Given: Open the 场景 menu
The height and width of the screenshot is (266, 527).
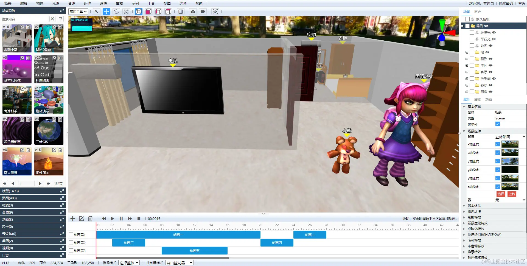Looking at the screenshot, I should (8, 3).
